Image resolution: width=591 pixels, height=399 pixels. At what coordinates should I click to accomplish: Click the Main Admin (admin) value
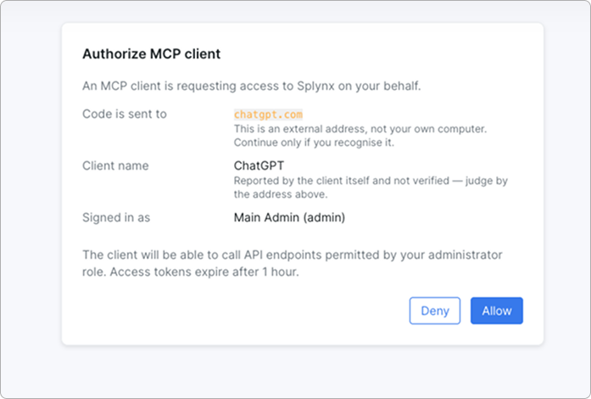click(289, 217)
